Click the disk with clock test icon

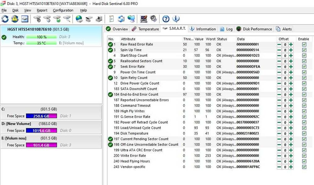pos(47,19)
